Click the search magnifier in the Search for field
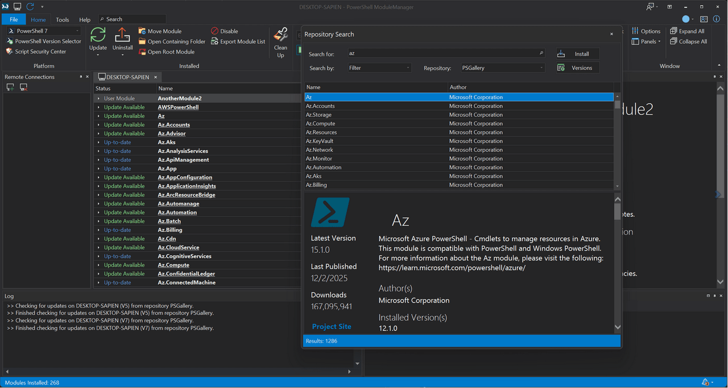 pos(541,53)
